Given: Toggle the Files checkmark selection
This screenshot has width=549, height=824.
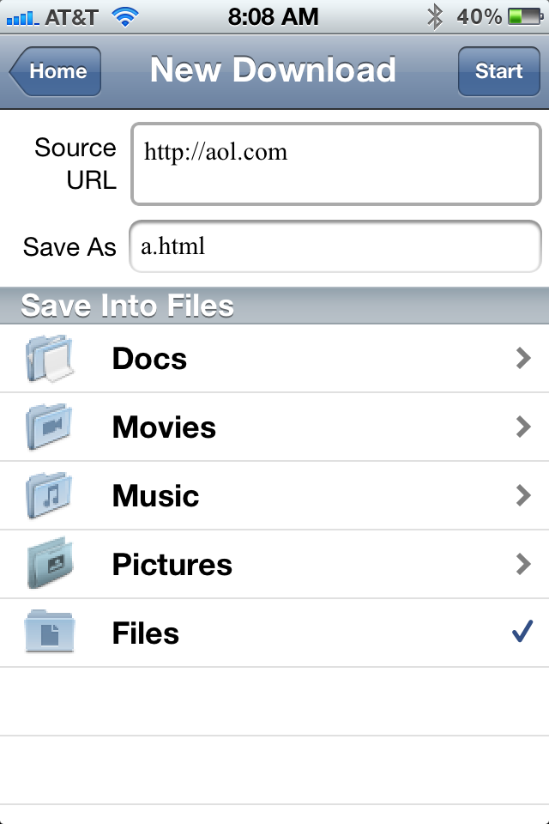Looking at the screenshot, I should [522, 633].
